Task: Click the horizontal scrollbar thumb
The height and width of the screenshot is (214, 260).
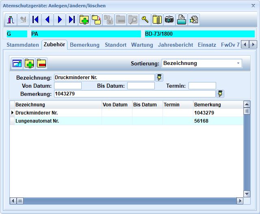Action: point(20,201)
